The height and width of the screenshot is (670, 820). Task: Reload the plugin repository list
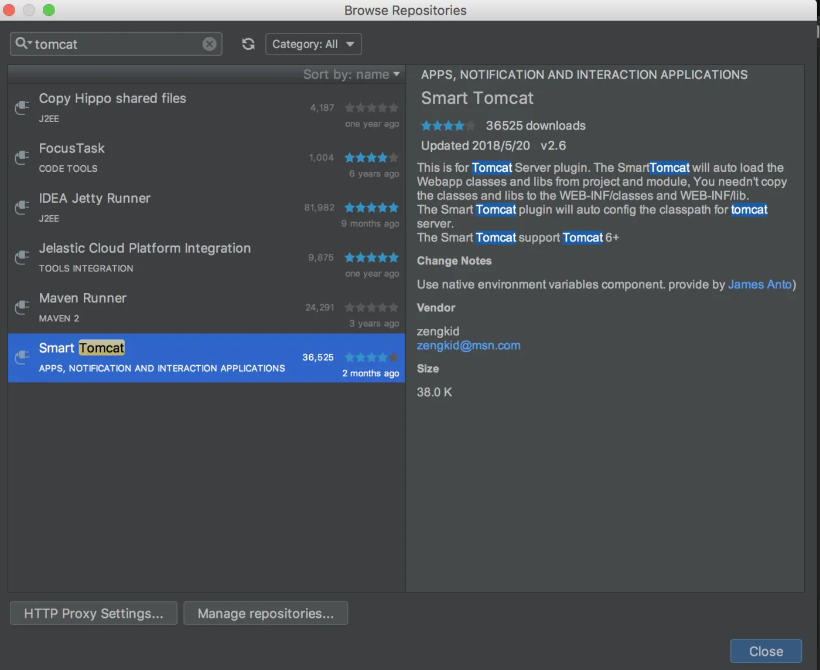(x=248, y=44)
